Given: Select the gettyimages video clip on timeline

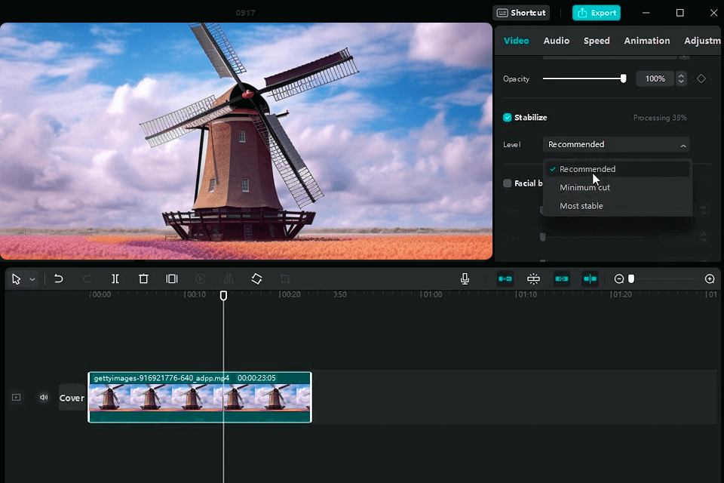Looking at the screenshot, I should (x=200, y=398).
